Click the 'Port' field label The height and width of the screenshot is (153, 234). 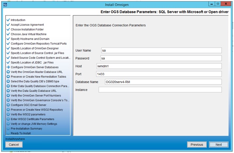(78, 74)
